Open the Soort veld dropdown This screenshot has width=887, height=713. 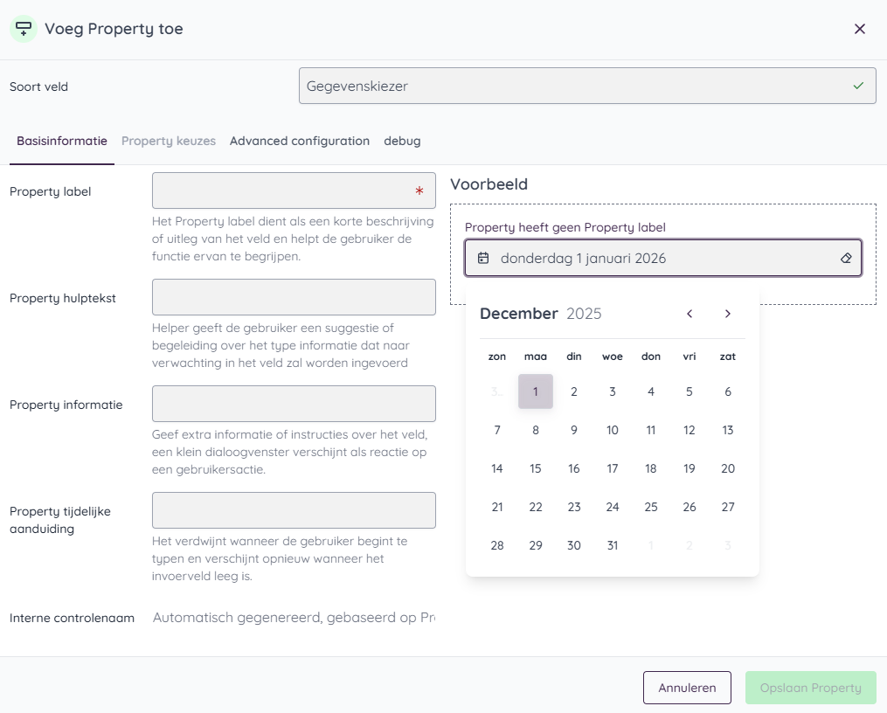586,87
